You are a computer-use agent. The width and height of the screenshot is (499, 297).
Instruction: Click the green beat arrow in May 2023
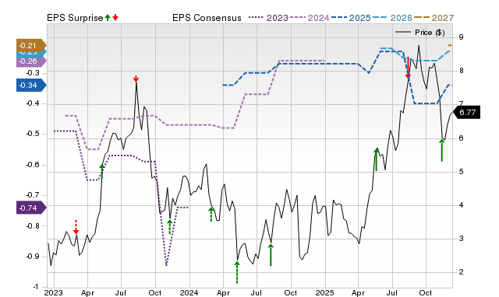tap(102, 171)
